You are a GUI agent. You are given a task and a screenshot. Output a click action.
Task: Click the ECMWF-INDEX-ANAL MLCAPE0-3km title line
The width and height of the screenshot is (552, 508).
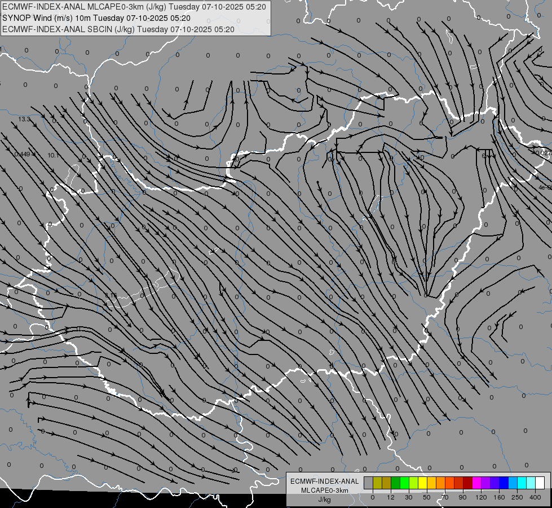click(x=134, y=7)
